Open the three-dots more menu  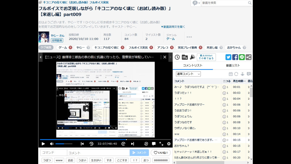click(189, 37)
